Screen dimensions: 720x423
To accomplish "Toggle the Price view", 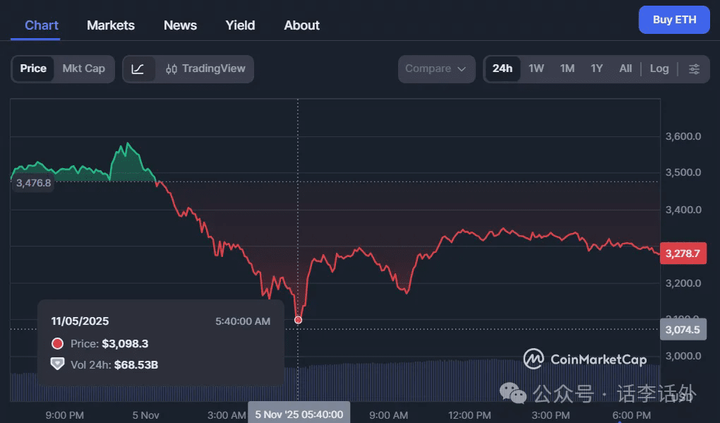I will (x=33, y=69).
